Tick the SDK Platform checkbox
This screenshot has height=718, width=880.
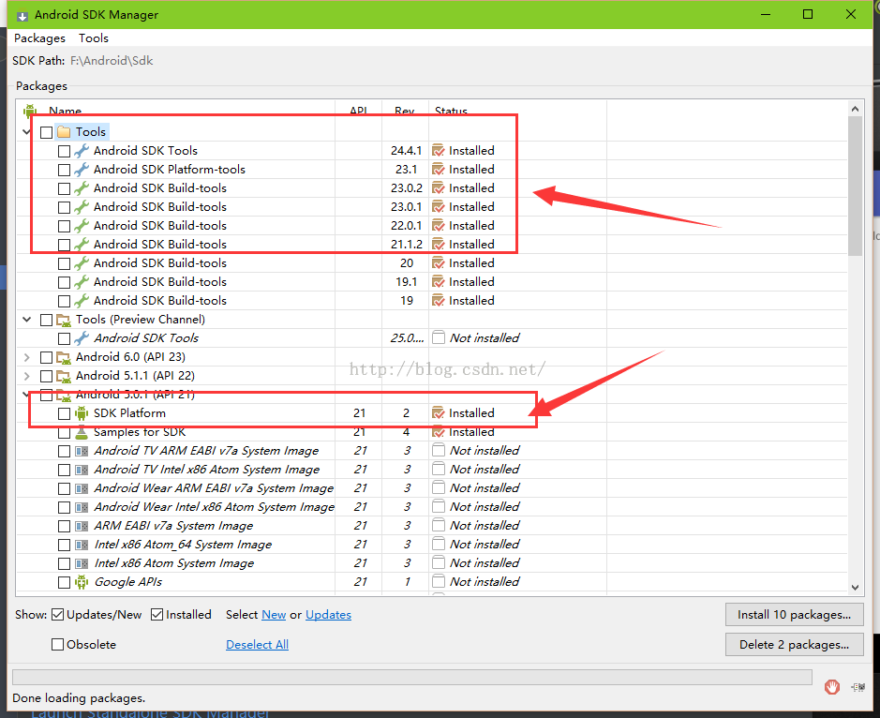pos(64,413)
